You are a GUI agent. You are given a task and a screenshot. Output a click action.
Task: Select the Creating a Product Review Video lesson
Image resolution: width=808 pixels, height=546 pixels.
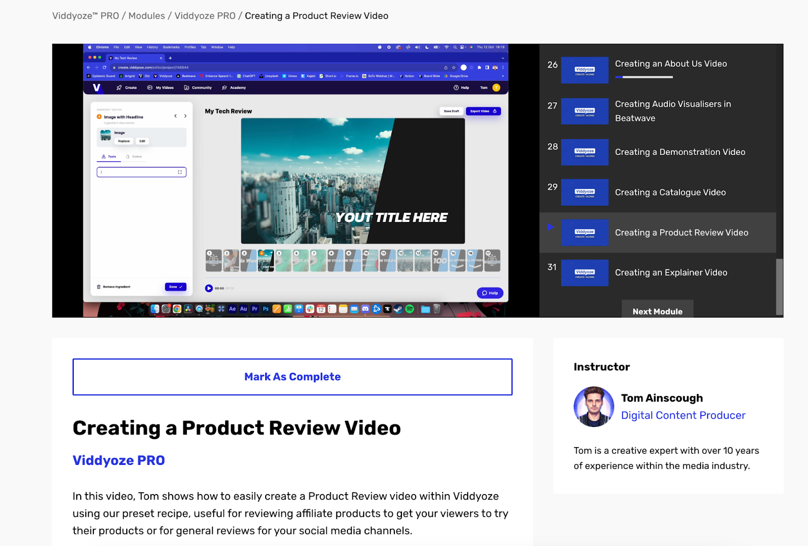(x=658, y=233)
